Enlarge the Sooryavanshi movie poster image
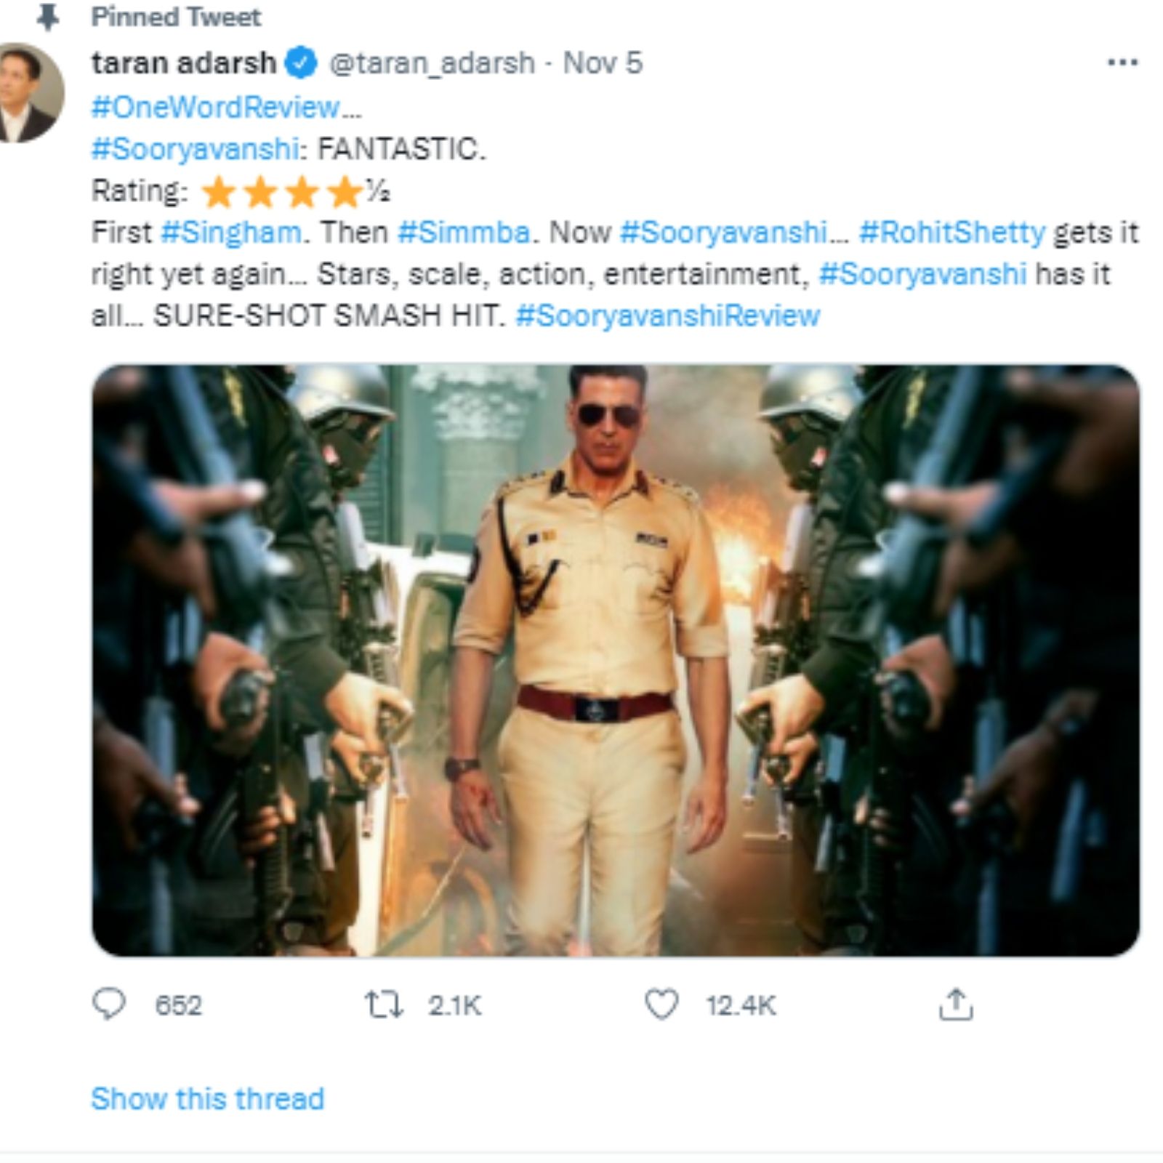Viewport: 1163px width, 1163px height. click(x=615, y=660)
